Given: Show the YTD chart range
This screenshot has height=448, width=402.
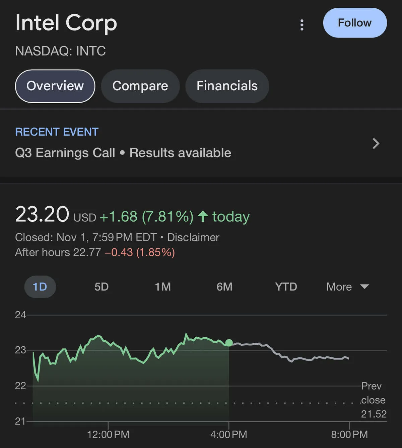Looking at the screenshot, I should (x=286, y=287).
